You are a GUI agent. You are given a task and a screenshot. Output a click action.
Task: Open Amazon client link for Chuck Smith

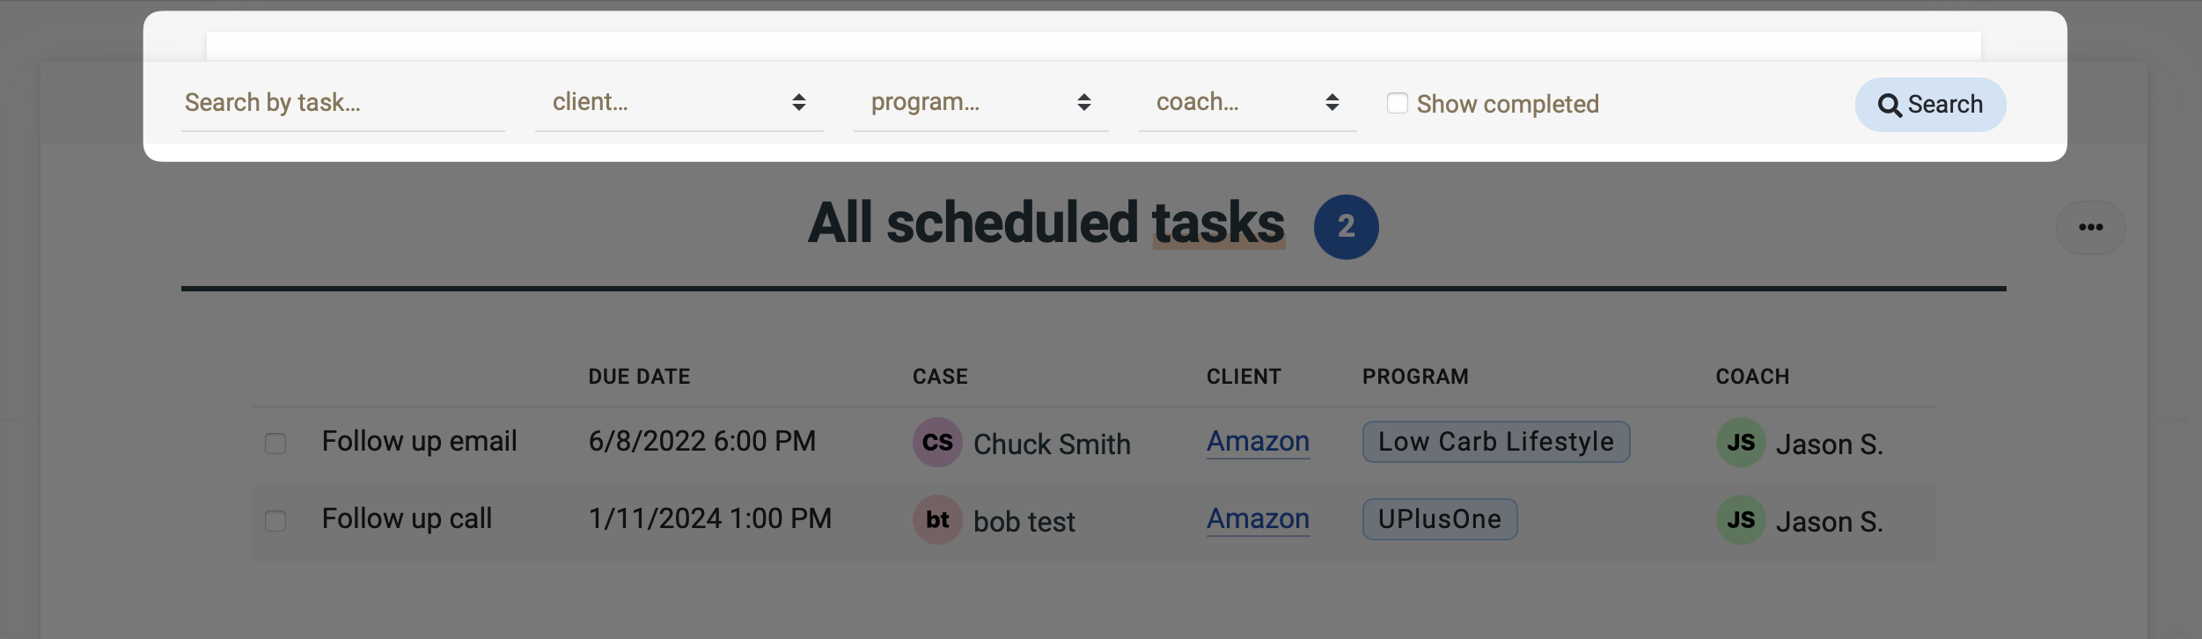coord(1258,441)
